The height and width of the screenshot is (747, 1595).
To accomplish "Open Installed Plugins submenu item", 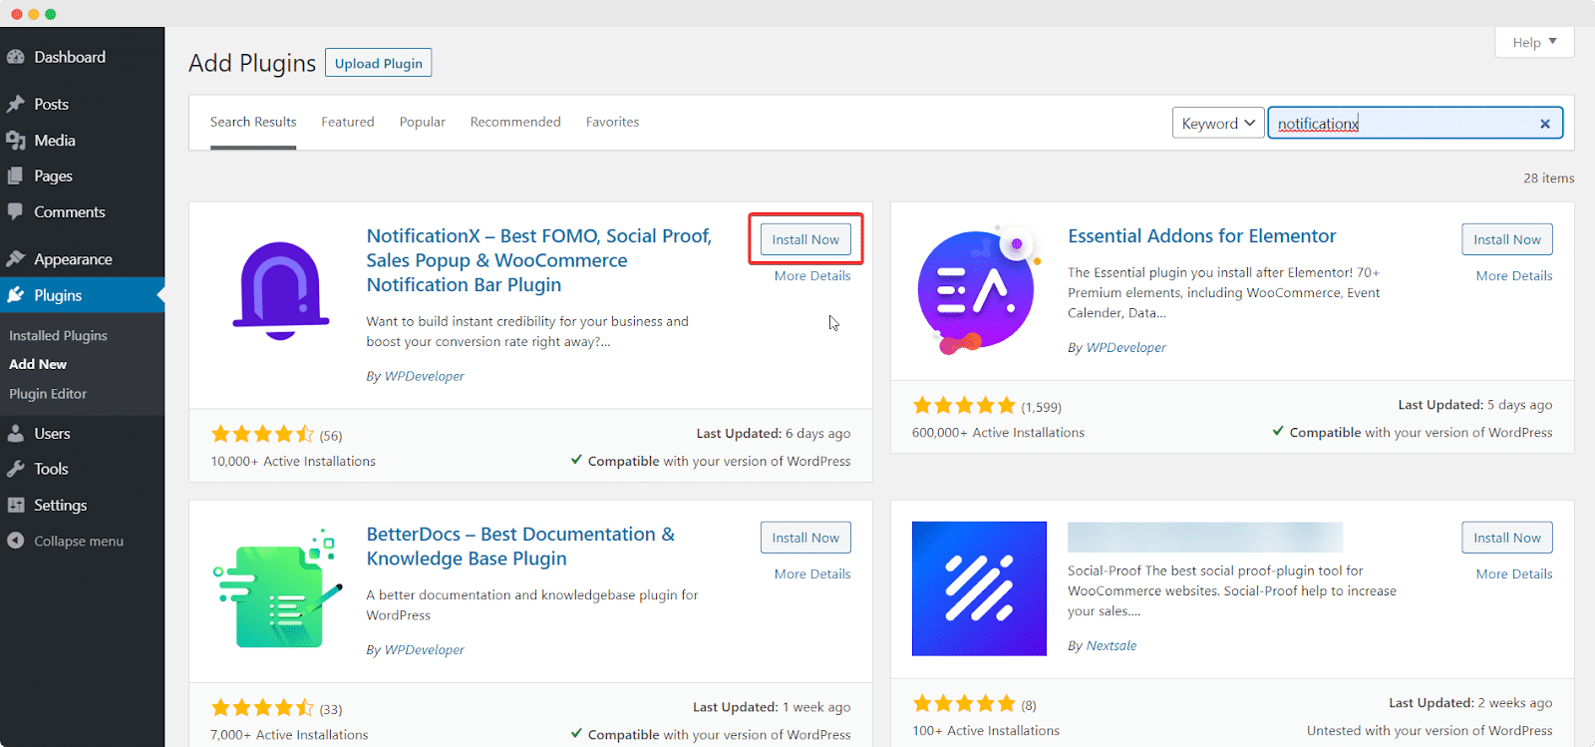I will coord(58,335).
